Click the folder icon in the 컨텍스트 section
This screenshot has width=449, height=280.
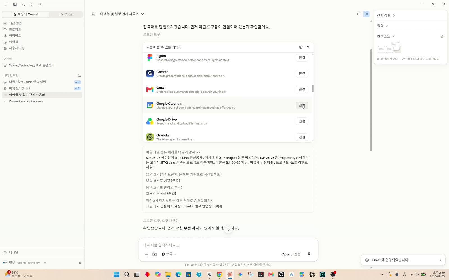tap(442, 36)
